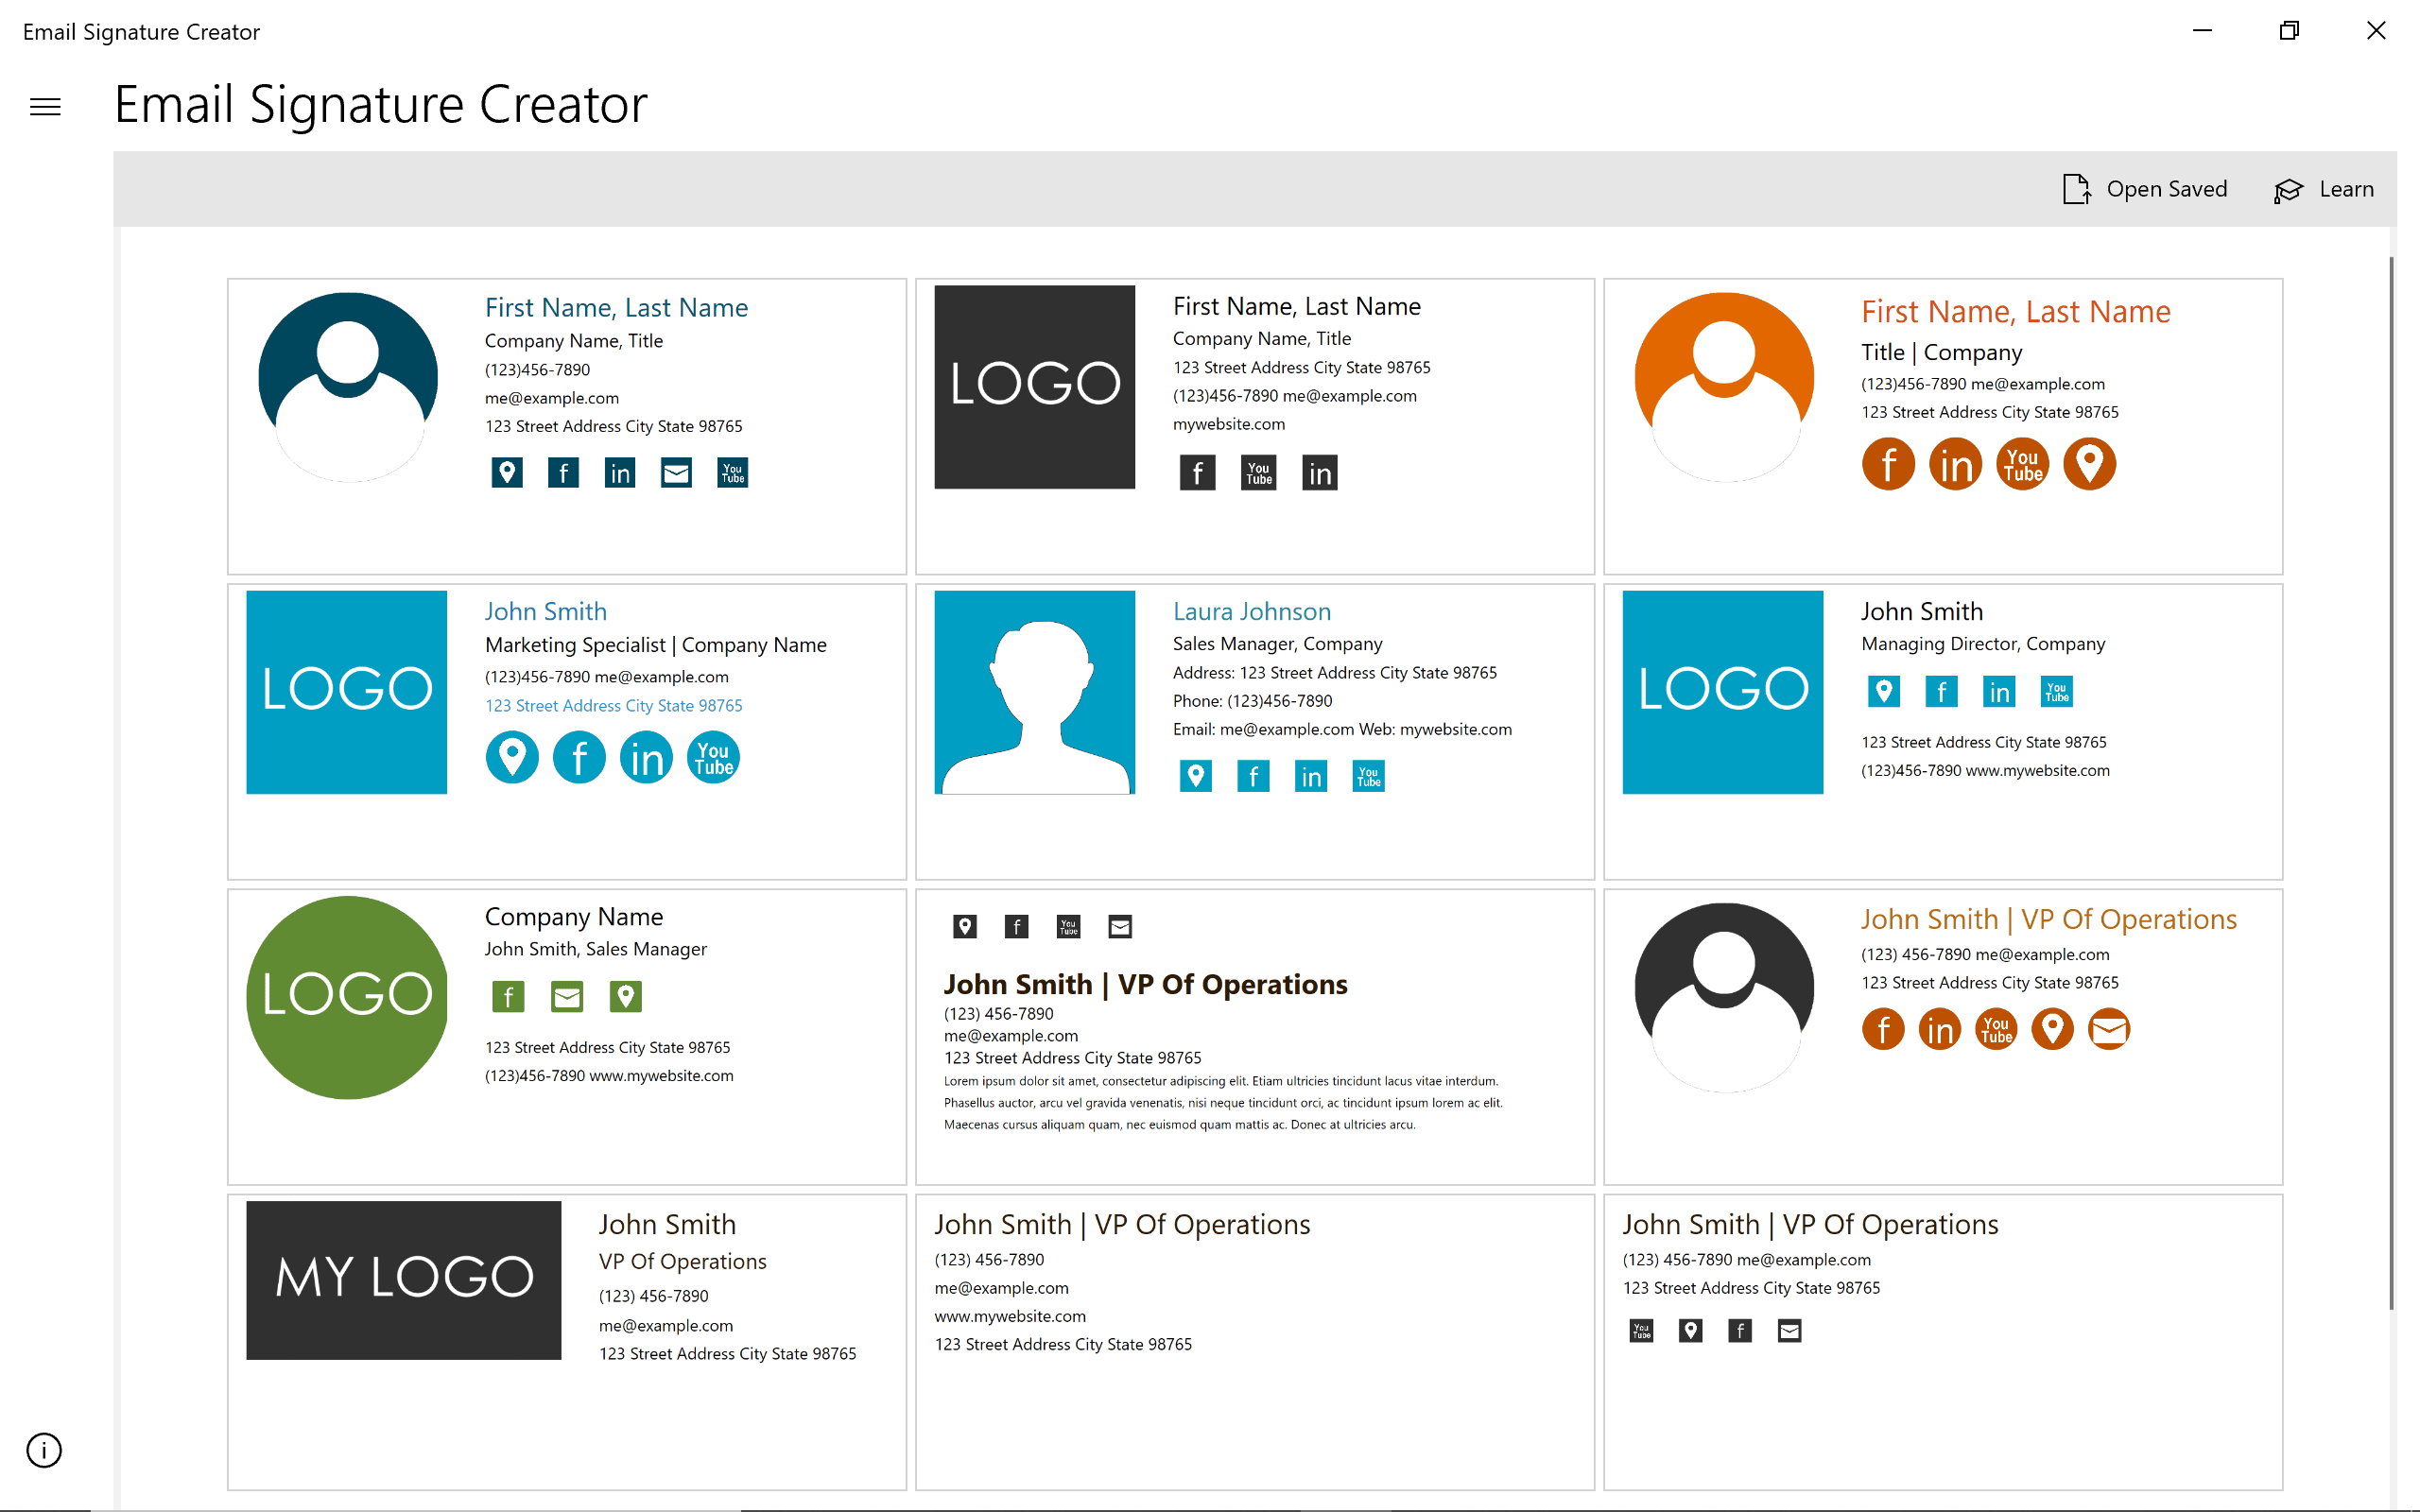The image size is (2420, 1512).
Task: Click the Open Saved button
Action: [2145, 189]
